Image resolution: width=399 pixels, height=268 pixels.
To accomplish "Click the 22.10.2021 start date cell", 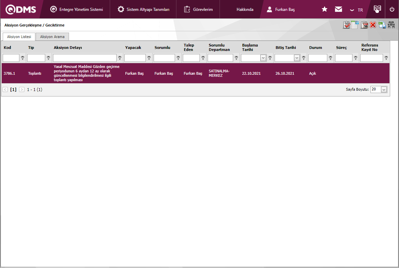I will click(251, 73).
